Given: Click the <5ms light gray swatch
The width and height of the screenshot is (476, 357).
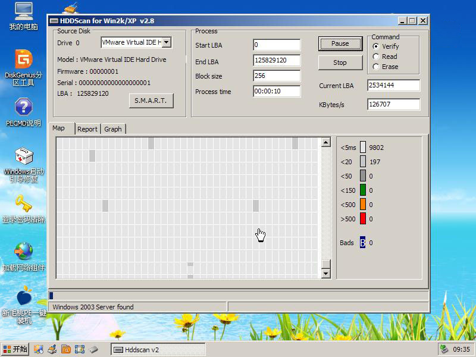Looking at the screenshot, I should click(363, 147).
